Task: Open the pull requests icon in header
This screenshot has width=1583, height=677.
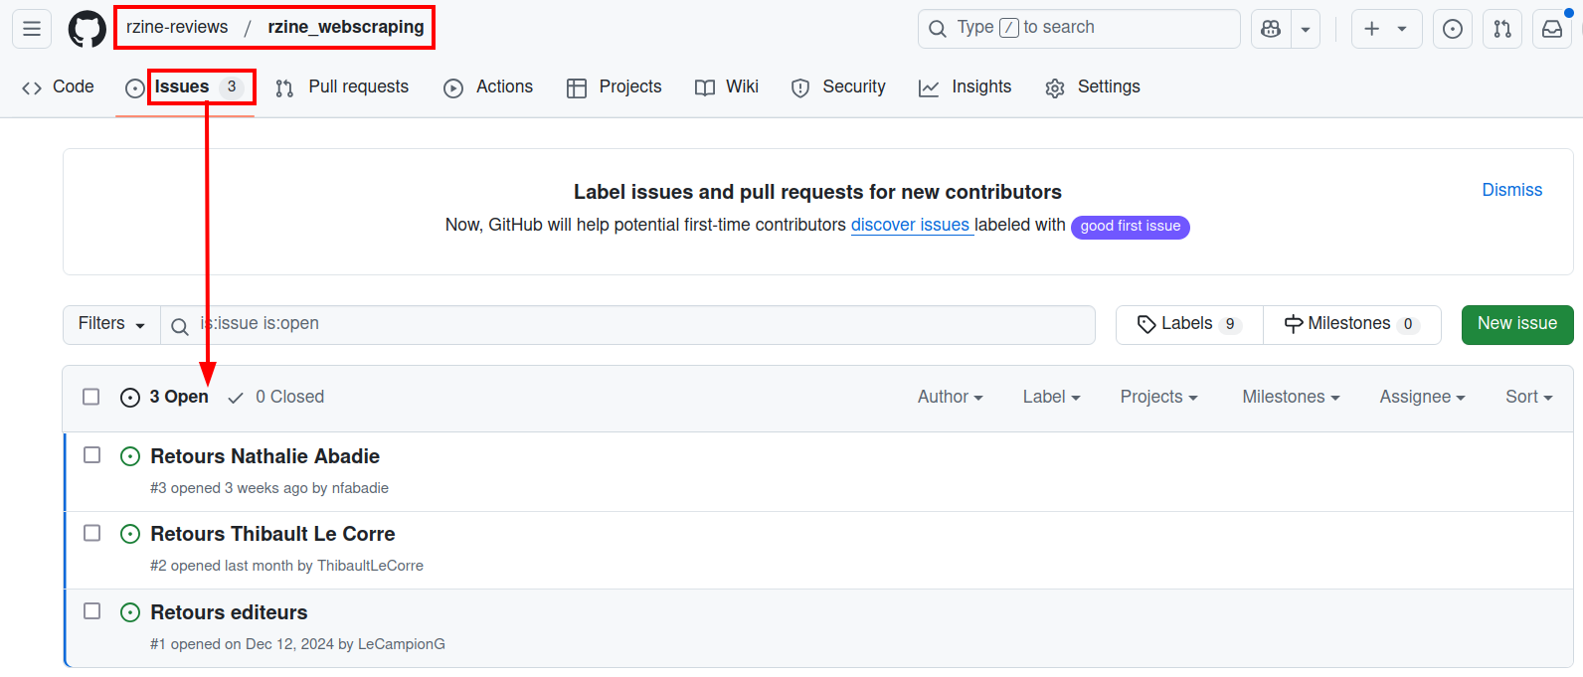Action: point(1502,29)
